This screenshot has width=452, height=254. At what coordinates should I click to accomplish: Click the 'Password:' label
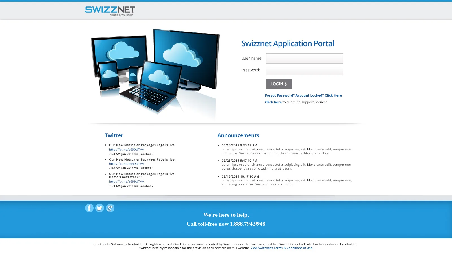(251, 70)
